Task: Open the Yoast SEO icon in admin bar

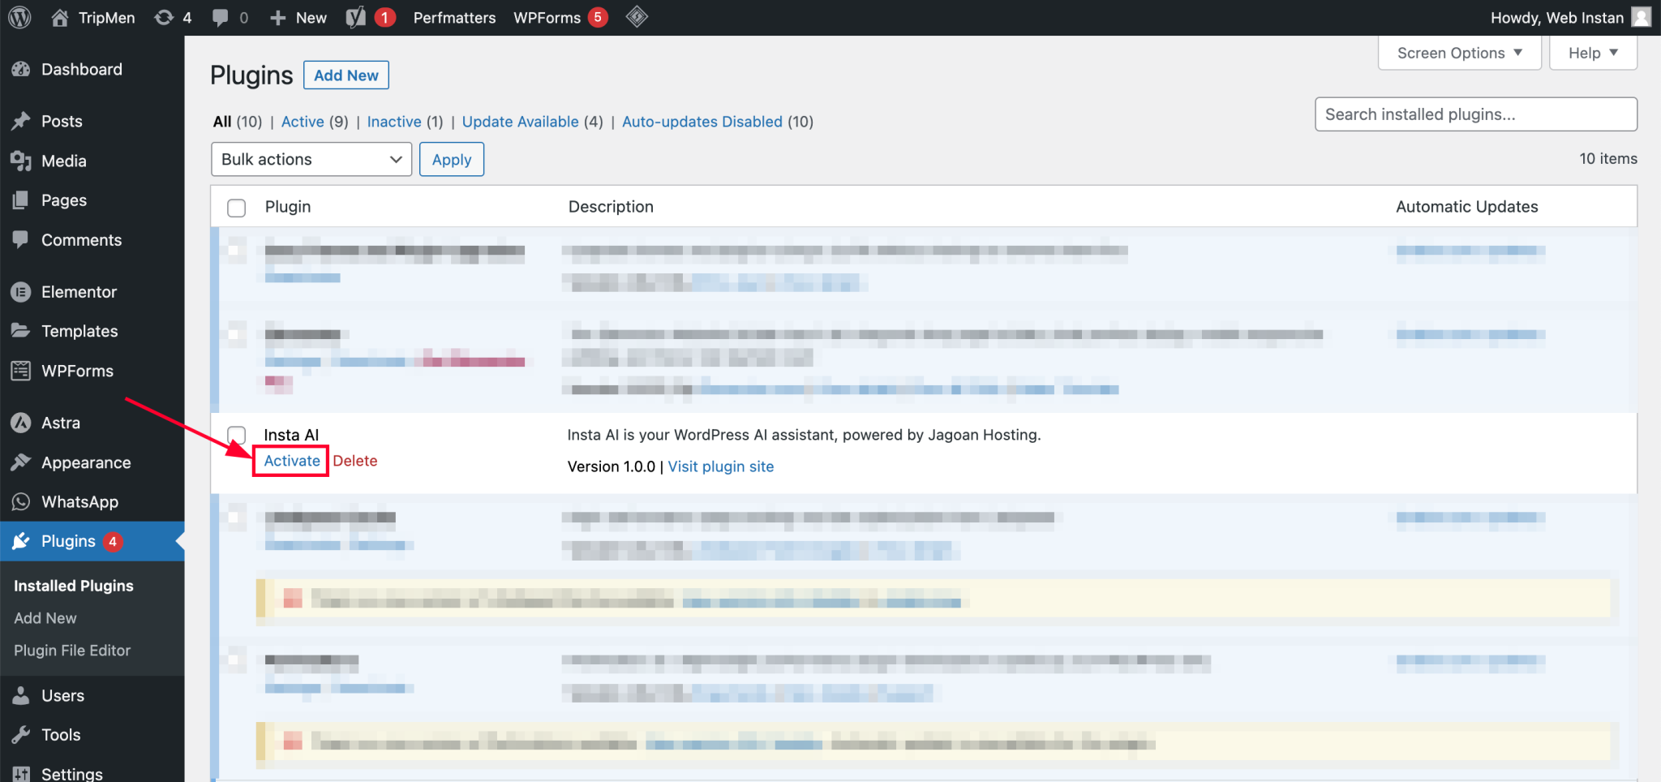Action: coord(356,17)
